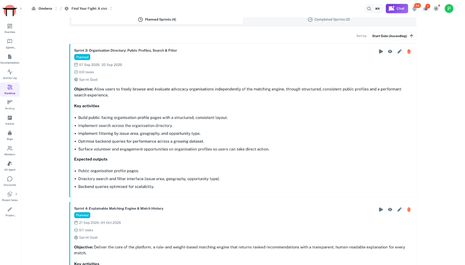Click the search box with ⌘K shortcut
Screen dimensions: 465x265
(374, 9)
